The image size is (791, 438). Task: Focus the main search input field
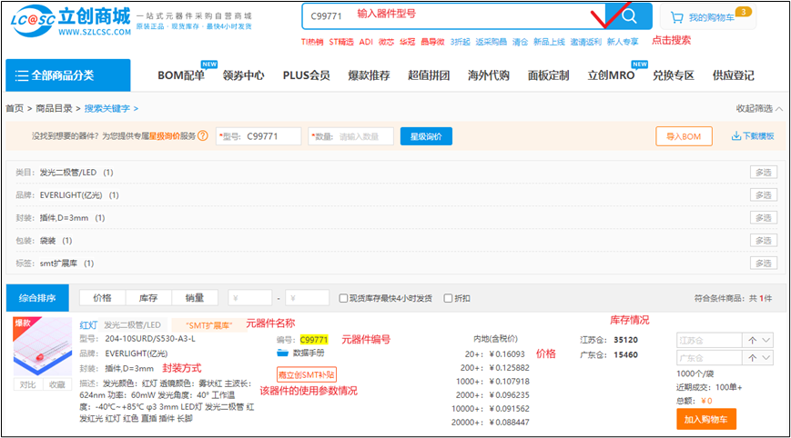pos(454,16)
